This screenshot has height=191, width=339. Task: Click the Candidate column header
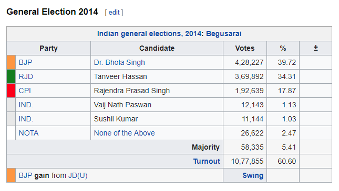click(x=157, y=48)
